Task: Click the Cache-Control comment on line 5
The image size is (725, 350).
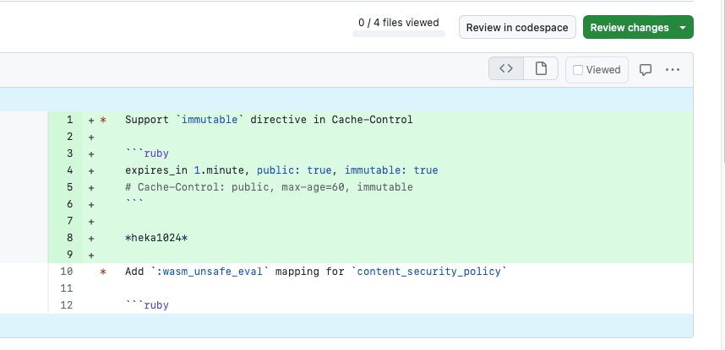Action: 269,187
